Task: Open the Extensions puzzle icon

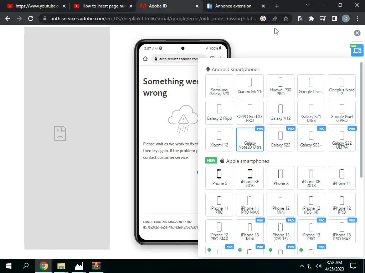Action: (x=312, y=18)
